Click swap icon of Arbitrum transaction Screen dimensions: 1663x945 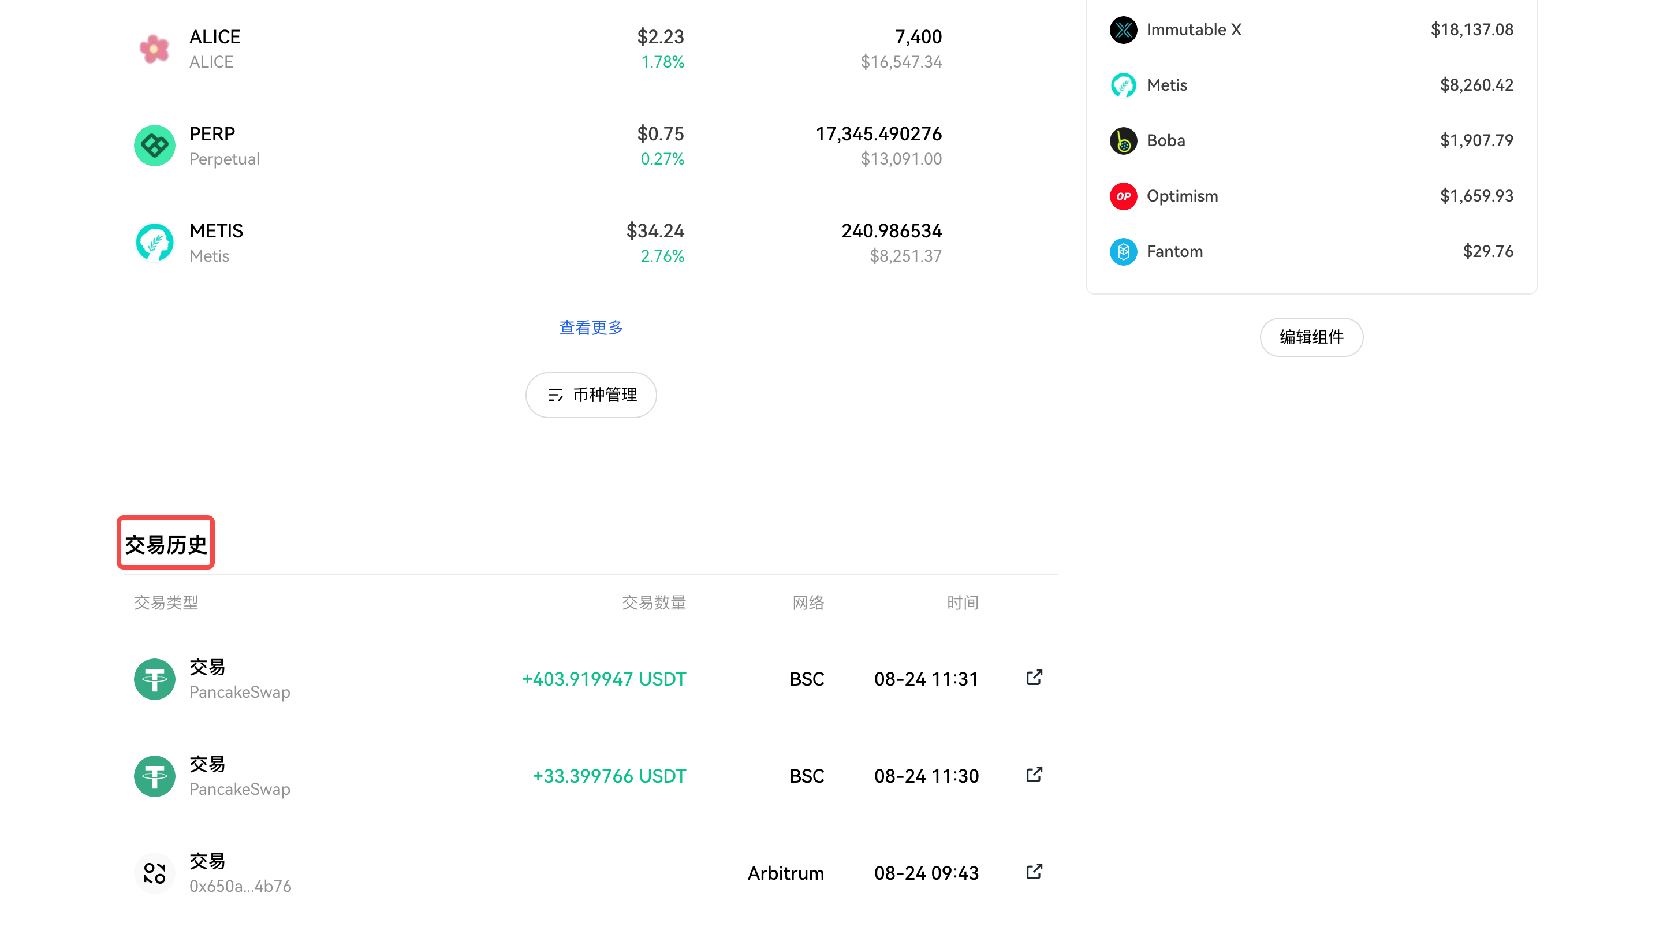(x=154, y=873)
